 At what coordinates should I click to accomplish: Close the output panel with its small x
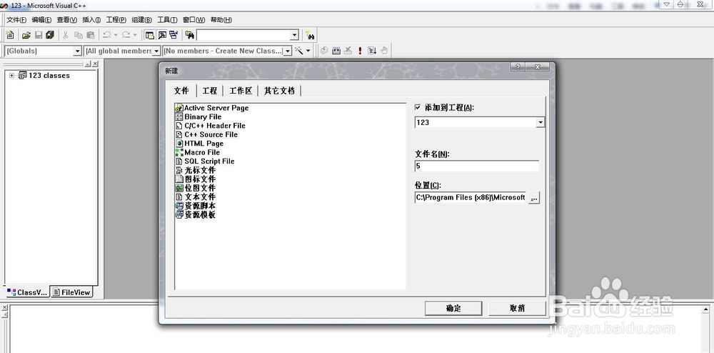4,308
